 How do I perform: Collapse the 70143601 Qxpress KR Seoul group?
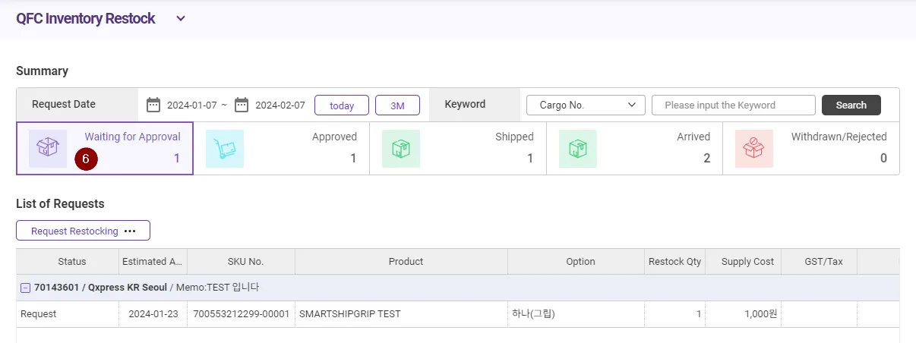[25, 288]
